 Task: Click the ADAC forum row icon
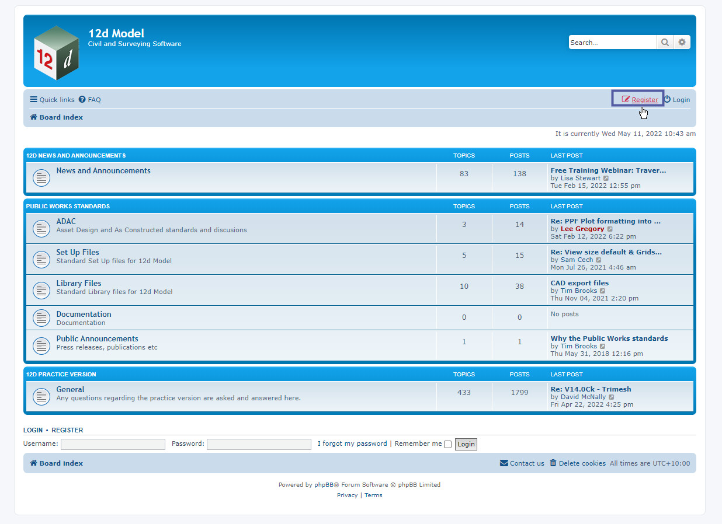(41, 229)
